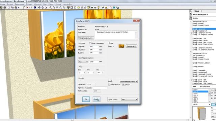Image resolution: width=216 pixels, height=121 pixels.
Task: Click the white square view icon
Action: tap(75, 7)
